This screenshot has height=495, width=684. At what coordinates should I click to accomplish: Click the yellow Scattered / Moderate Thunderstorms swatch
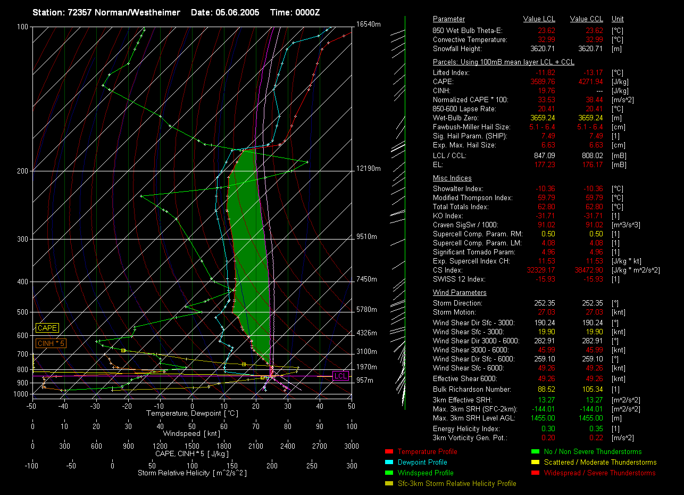pyautogui.click(x=535, y=463)
